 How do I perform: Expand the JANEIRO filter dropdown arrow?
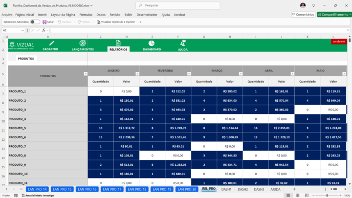coord(136,74)
